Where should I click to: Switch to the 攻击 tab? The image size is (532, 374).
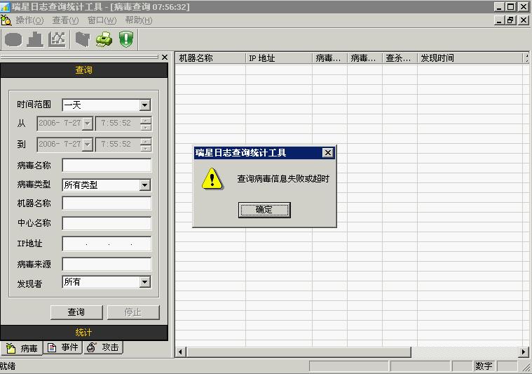pyautogui.click(x=103, y=347)
